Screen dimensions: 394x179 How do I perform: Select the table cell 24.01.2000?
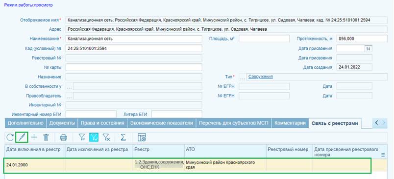(x=35, y=165)
